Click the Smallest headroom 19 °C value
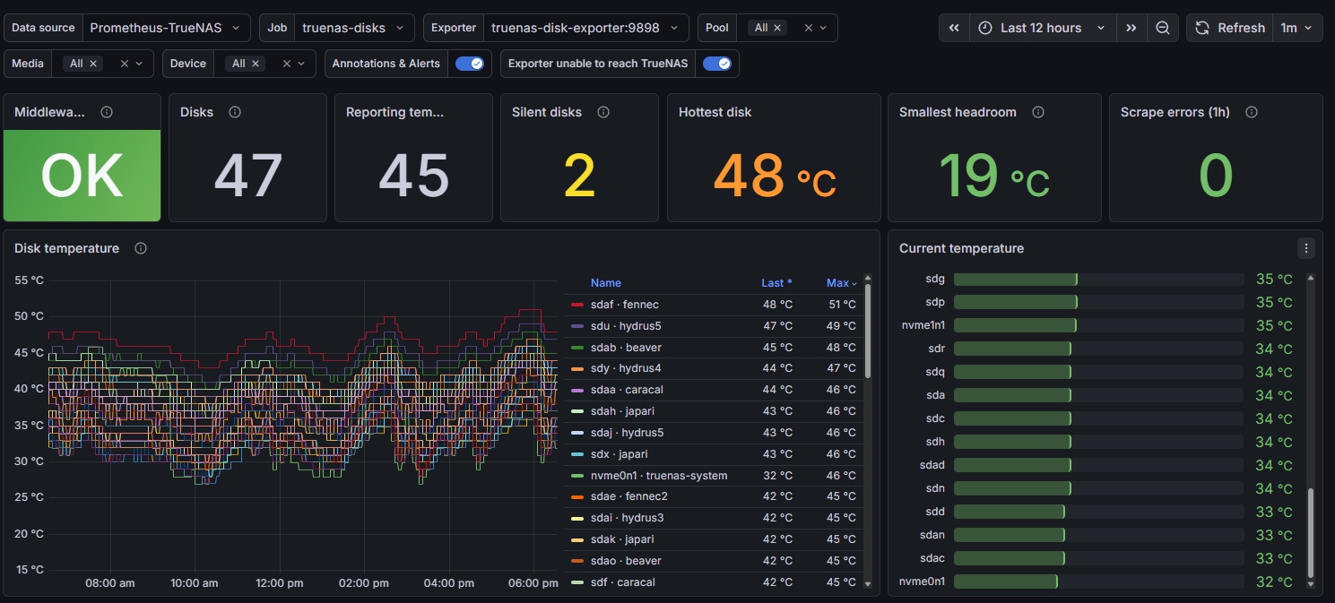This screenshot has width=1335, height=603. (994, 176)
